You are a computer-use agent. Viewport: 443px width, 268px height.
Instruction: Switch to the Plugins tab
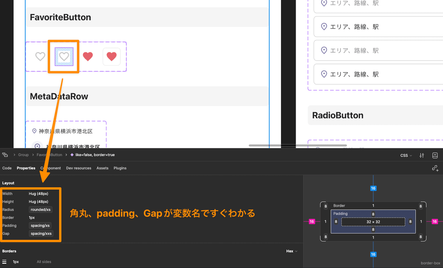coord(120,168)
